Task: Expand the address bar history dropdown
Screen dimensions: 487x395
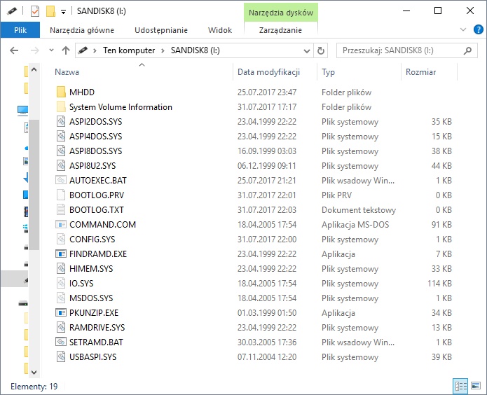Action: point(307,50)
